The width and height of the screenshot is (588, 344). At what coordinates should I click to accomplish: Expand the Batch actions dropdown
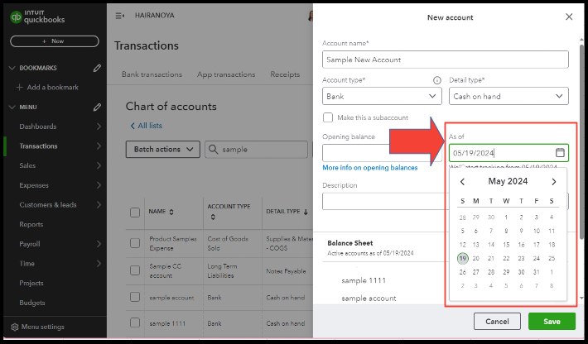(x=162, y=149)
